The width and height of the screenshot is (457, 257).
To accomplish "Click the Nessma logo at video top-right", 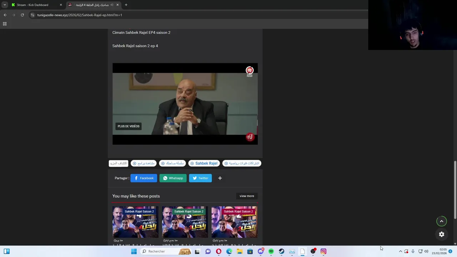I will [x=250, y=71].
